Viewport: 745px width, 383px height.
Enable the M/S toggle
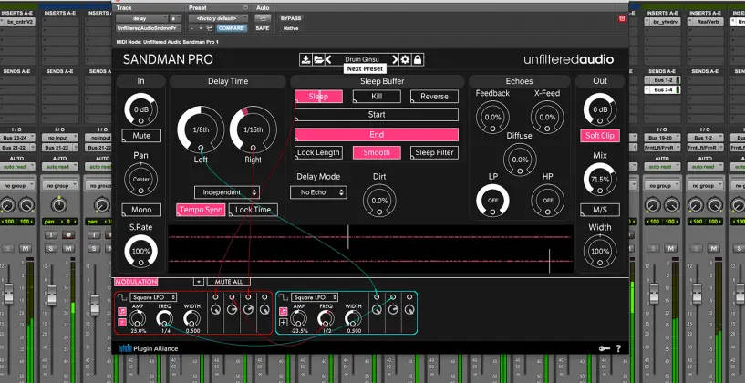pyautogui.click(x=600, y=210)
